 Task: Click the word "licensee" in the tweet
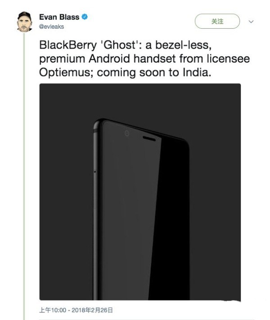pos(215,58)
